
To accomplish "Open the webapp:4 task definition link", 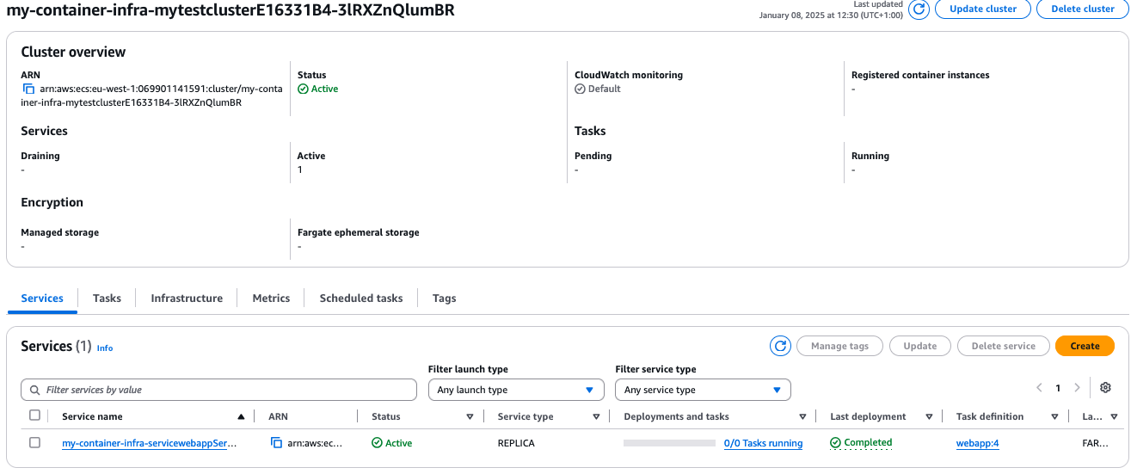I will [x=977, y=444].
